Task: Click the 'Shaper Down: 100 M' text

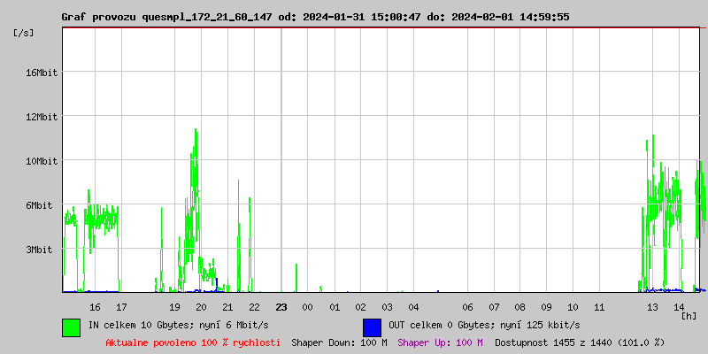Action: point(339,342)
